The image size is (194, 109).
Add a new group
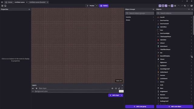point(140,107)
